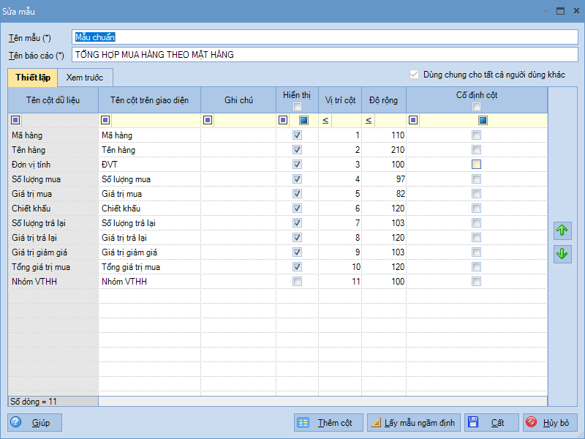The height and width of the screenshot is (439, 585).
Task: Toggle the Hiển thị header select-all checkbox
Action: click(x=297, y=107)
